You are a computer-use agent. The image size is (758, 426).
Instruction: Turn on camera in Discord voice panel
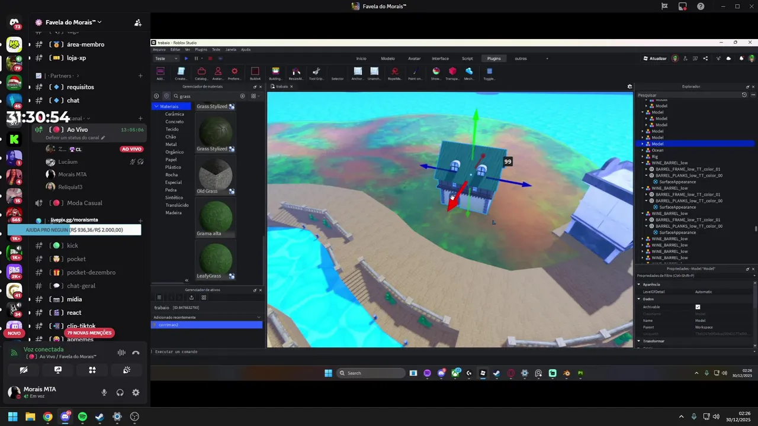[x=23, y=370]
